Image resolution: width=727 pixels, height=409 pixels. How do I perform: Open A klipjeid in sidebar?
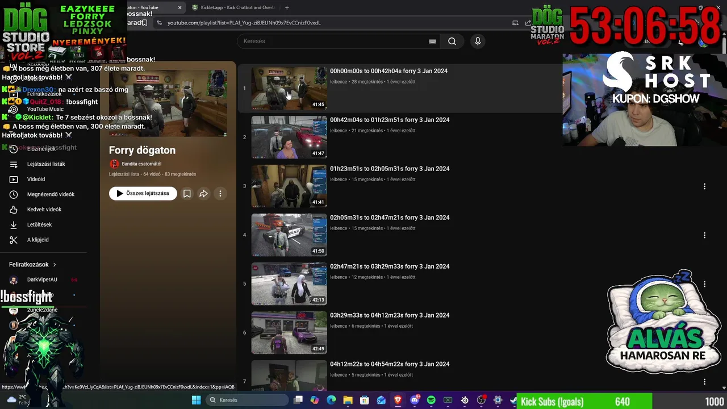tap(37, 240)
